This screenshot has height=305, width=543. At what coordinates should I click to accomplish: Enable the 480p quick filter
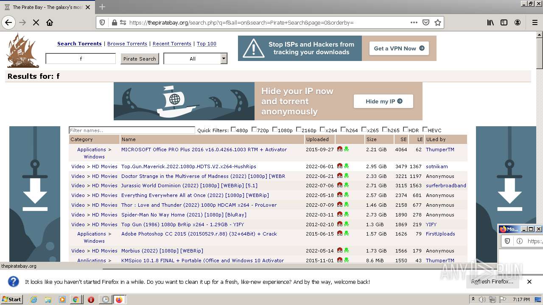(233, 130)
